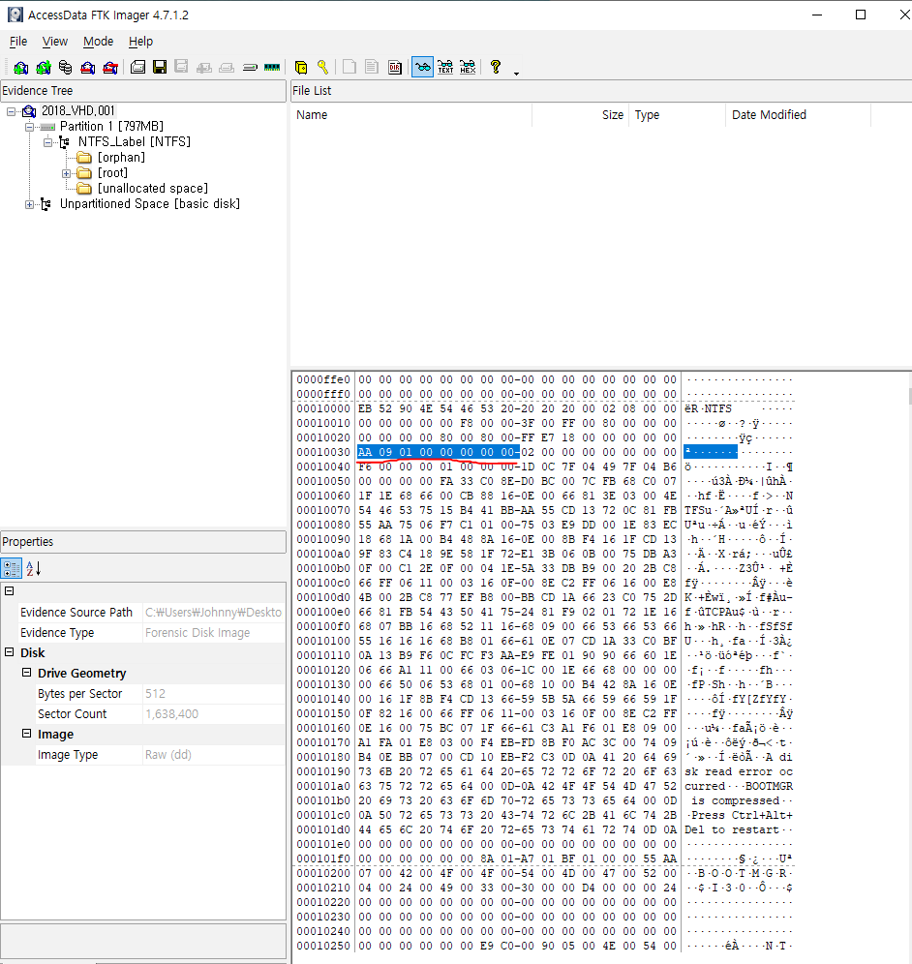Click Export File Hash List icon

(x=372, y=67)
